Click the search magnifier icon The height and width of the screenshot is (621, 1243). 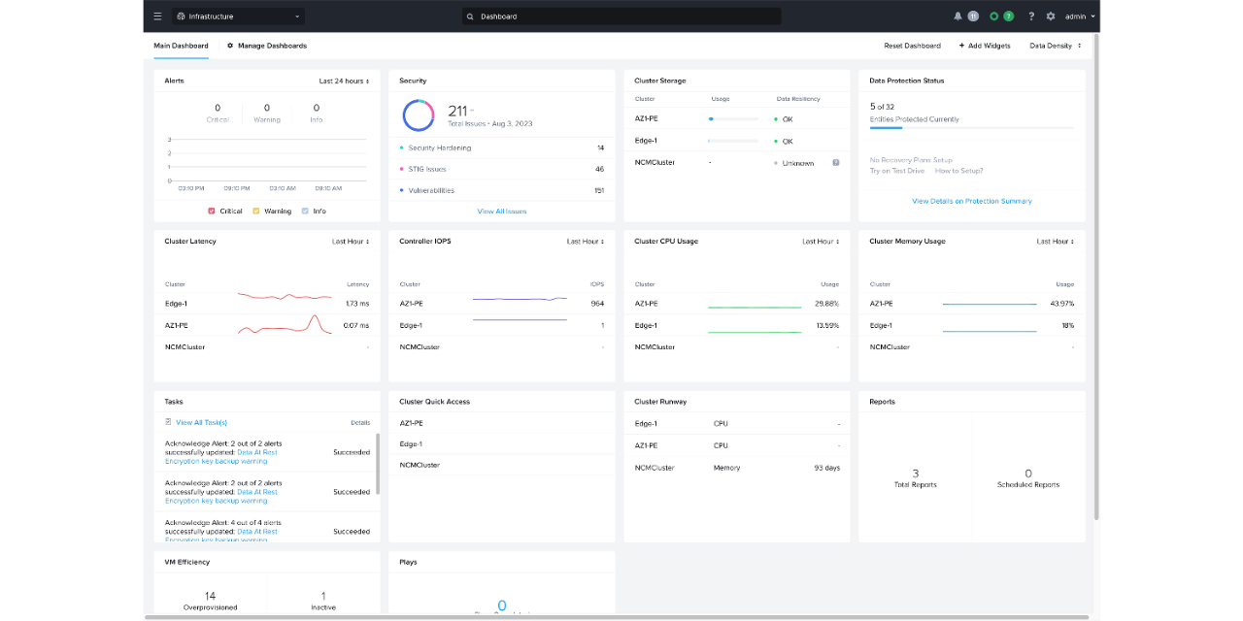(471, 16)
